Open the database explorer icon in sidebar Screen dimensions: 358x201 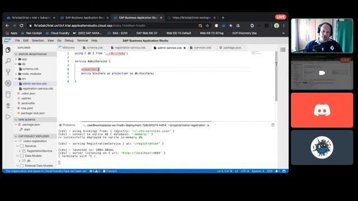click(8, 94)
